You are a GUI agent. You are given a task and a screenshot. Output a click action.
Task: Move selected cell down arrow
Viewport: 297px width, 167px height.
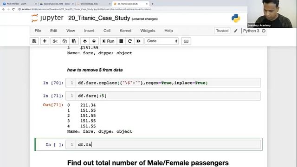click(x=94, y=41)
